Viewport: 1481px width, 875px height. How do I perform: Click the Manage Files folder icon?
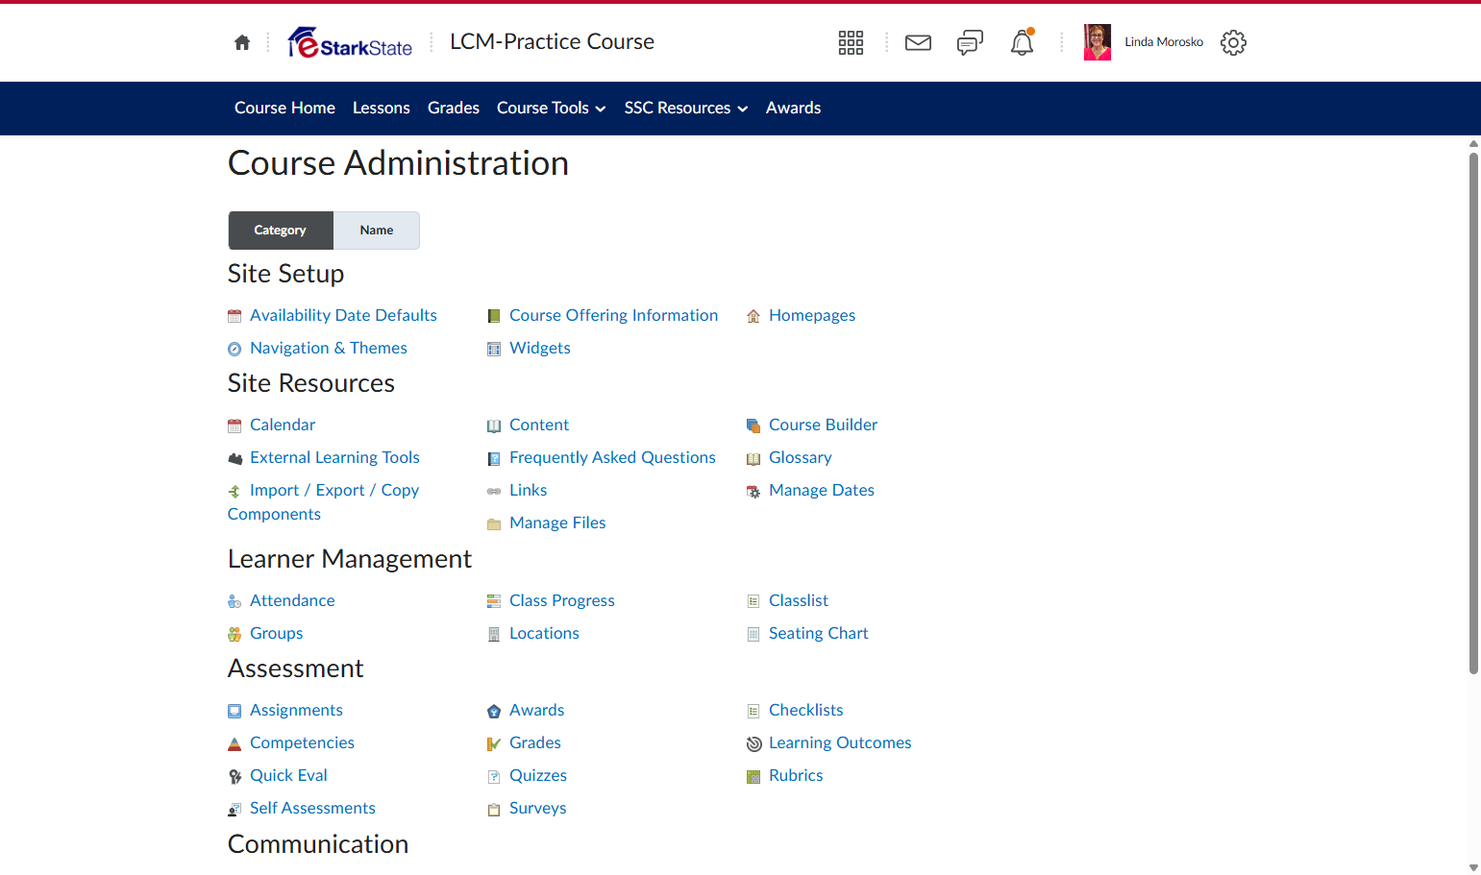coord(494,523)
